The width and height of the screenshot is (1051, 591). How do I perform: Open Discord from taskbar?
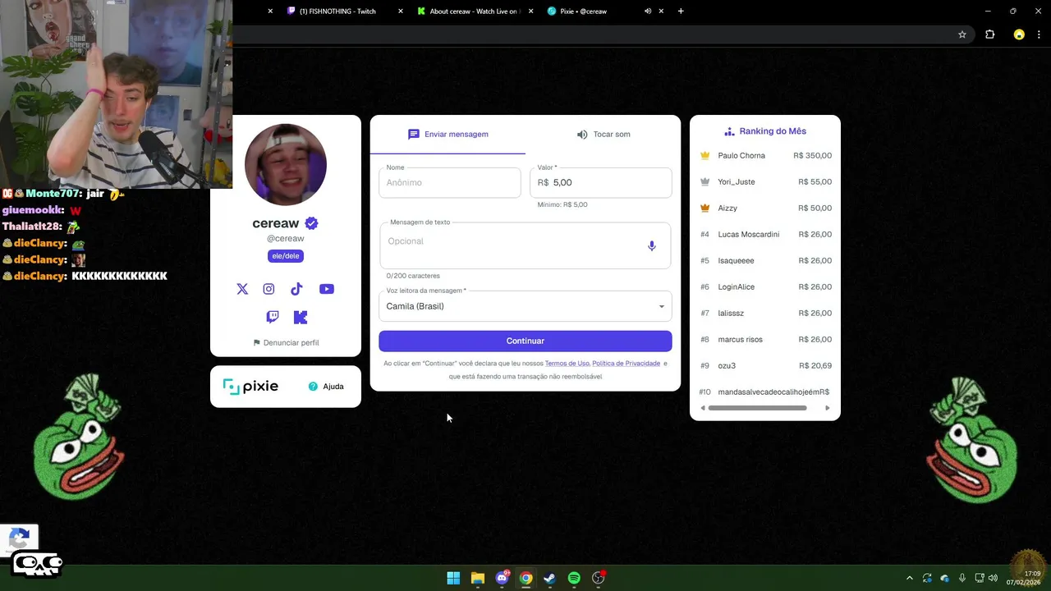(503, 578)
